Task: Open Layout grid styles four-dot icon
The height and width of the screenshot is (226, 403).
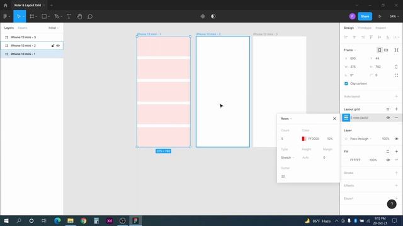Action: tap(388, 109)
